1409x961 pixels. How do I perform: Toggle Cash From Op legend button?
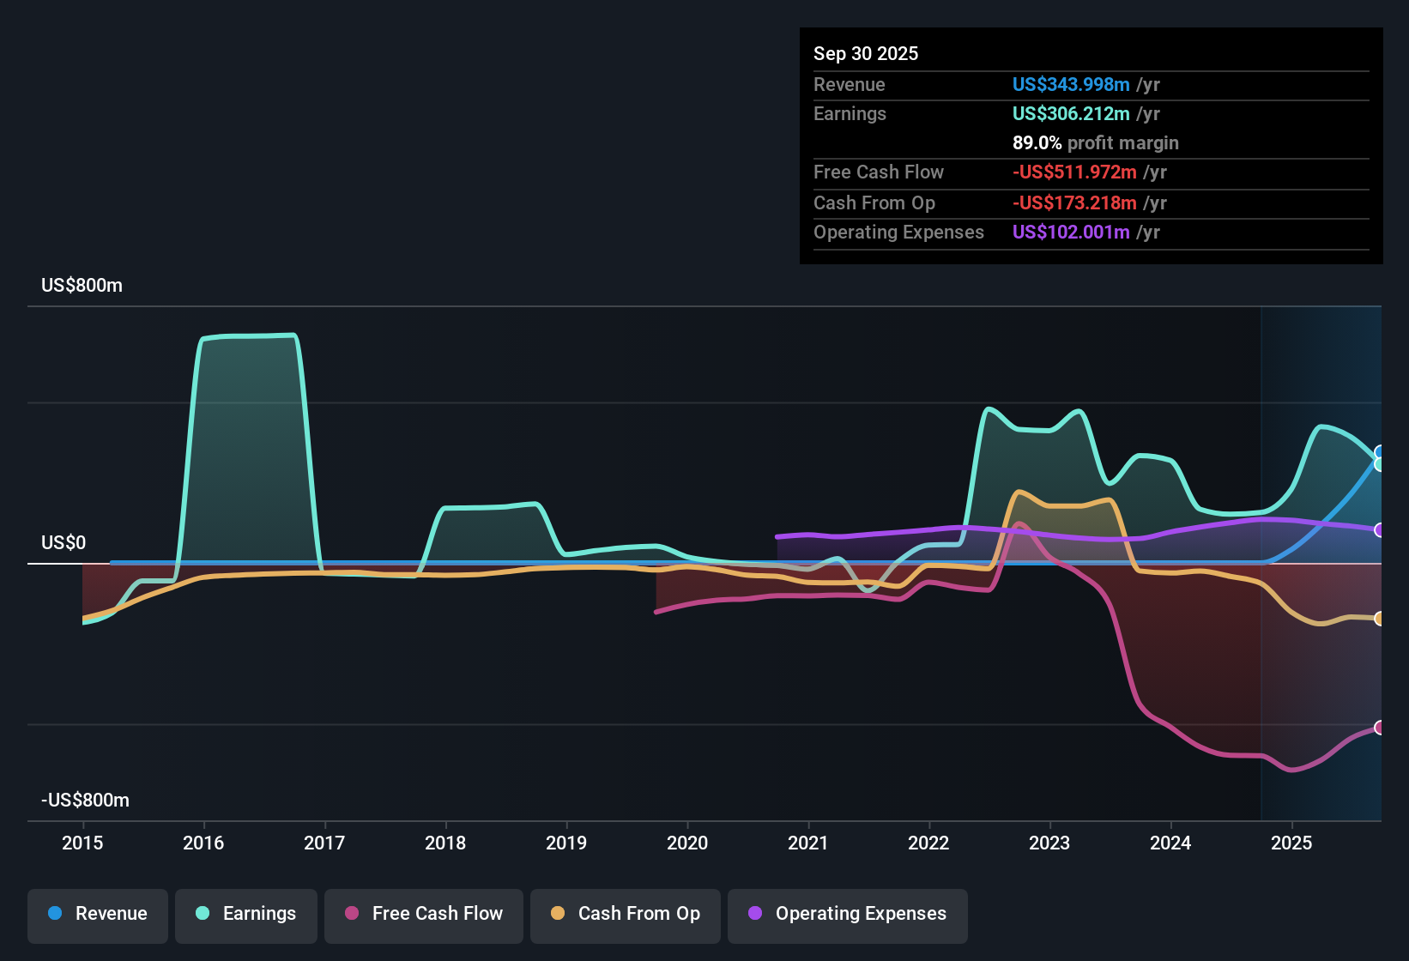tap(626, 914)
